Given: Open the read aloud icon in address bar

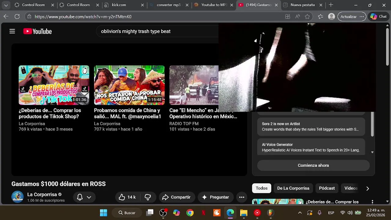Looking at the screenshot, I should point(298,16).
